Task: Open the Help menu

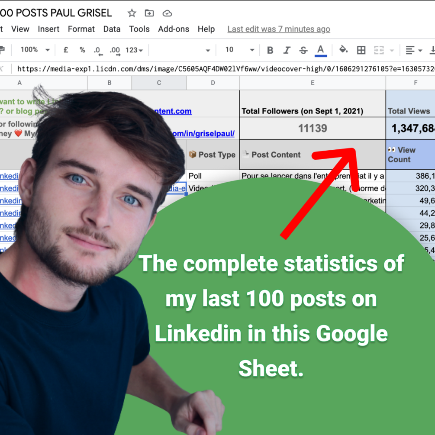Action: (x=206, y=29)
